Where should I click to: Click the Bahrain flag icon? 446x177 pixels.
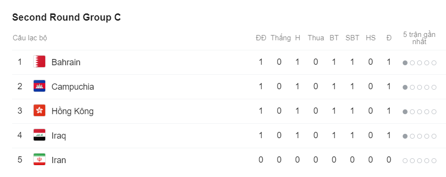click(39, 61)
